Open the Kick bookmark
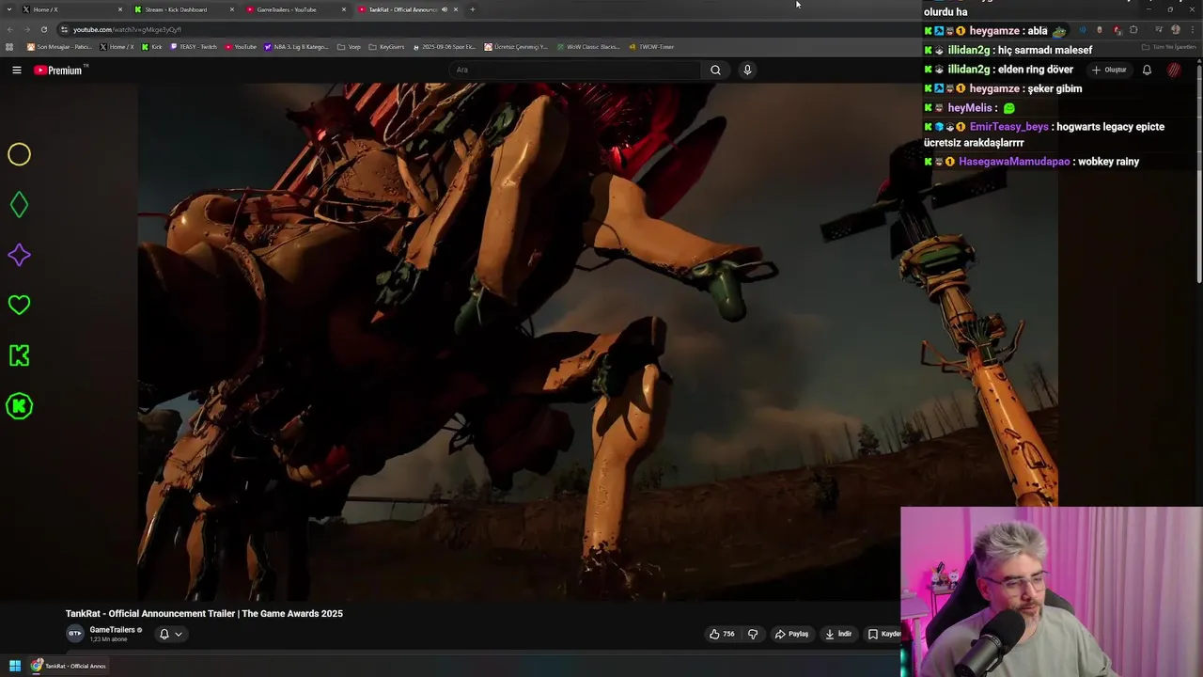The height and width of the screenshot is (677, 1203). click(152, 47)
